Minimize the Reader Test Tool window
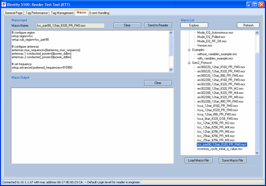This screenshot has width=266, height=186. [249, 4]
